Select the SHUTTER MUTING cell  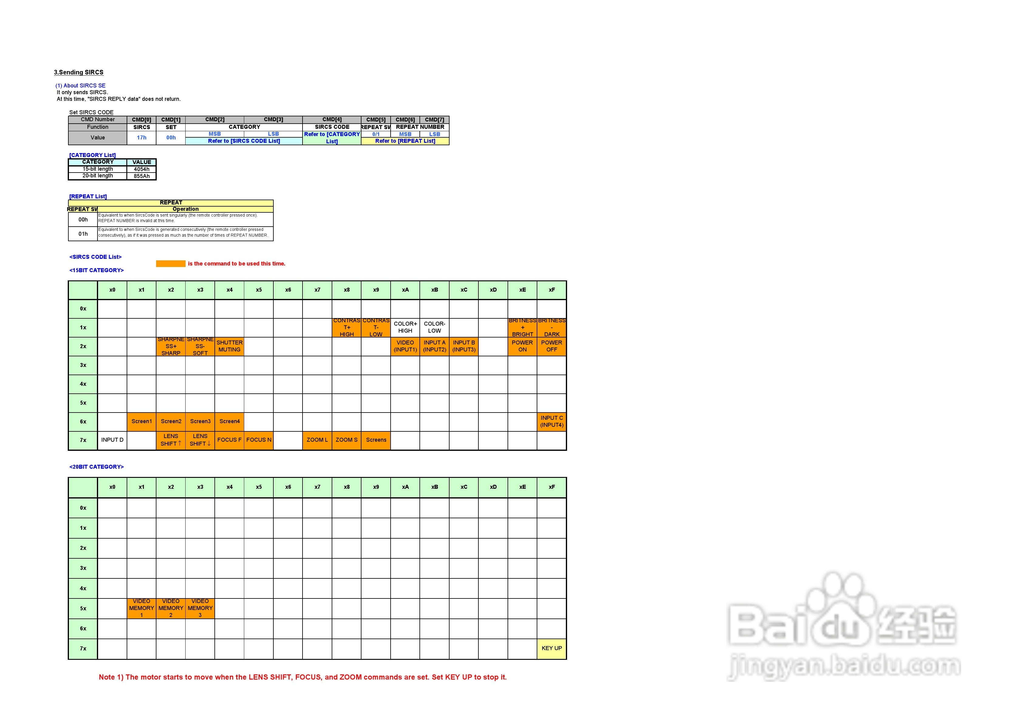pos(229,346)
